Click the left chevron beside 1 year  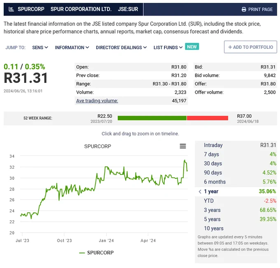pyautogui.click(x=200, y=192)
